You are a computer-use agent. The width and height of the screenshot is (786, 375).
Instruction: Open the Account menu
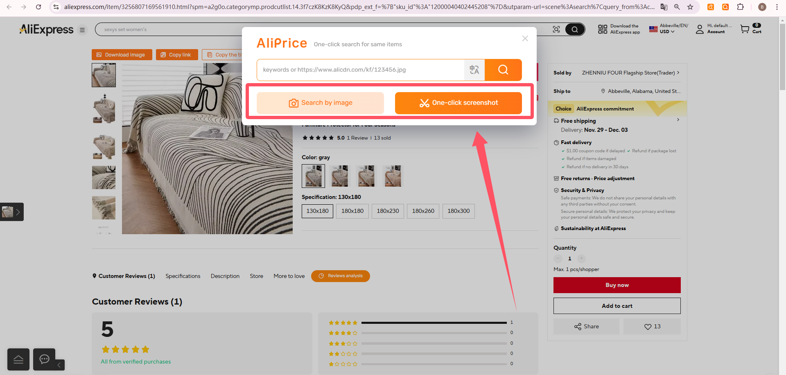(x=714, y=29)
